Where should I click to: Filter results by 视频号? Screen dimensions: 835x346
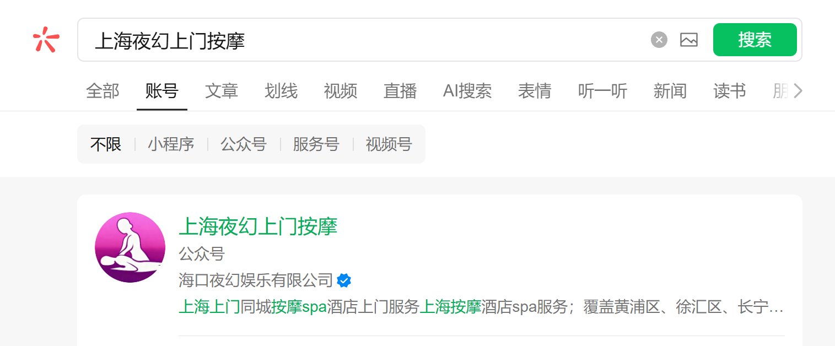coord(389,144)
